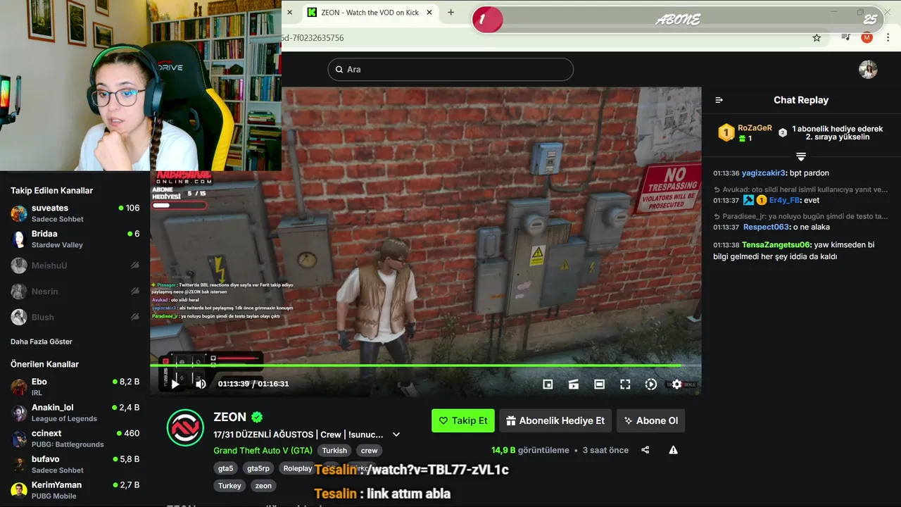Select the gta5 tag
This screenshot has height=507, width=901.
coord(226,468)
